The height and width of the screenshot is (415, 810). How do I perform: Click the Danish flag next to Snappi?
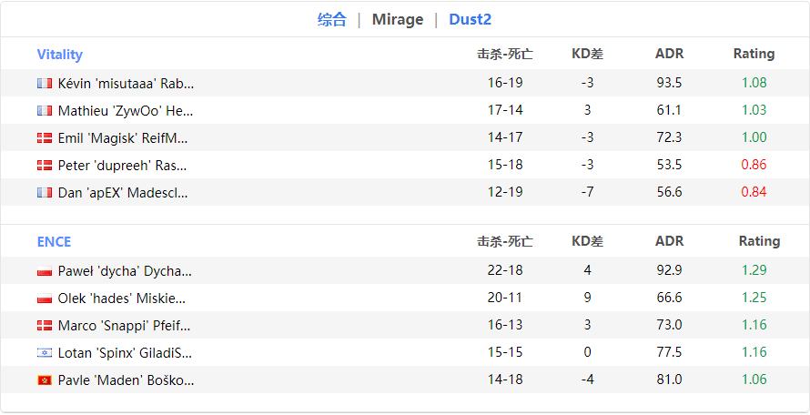click(x=45, y=325)
